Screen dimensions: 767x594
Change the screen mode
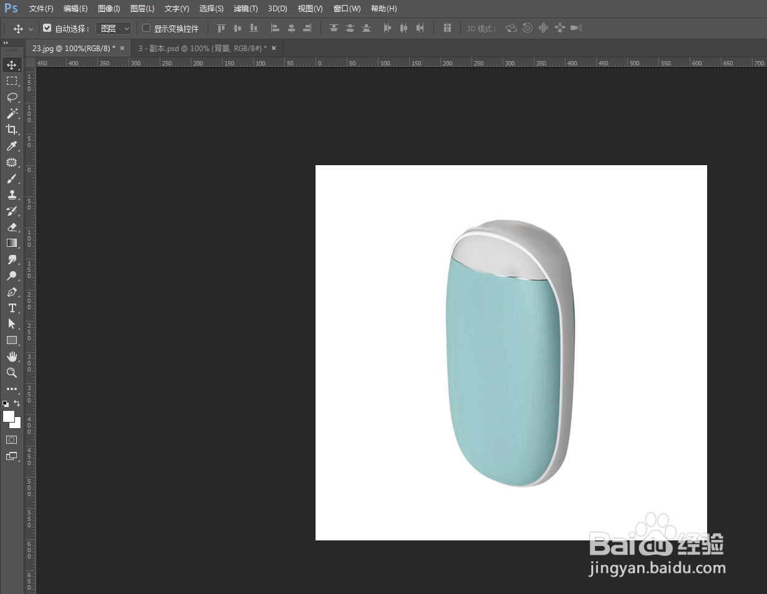coord(12,456)
